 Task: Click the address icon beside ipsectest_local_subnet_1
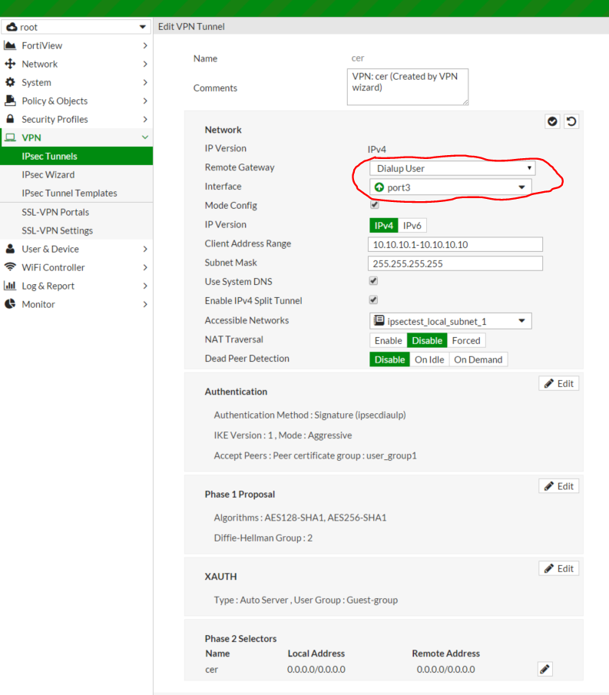[379, 321]
